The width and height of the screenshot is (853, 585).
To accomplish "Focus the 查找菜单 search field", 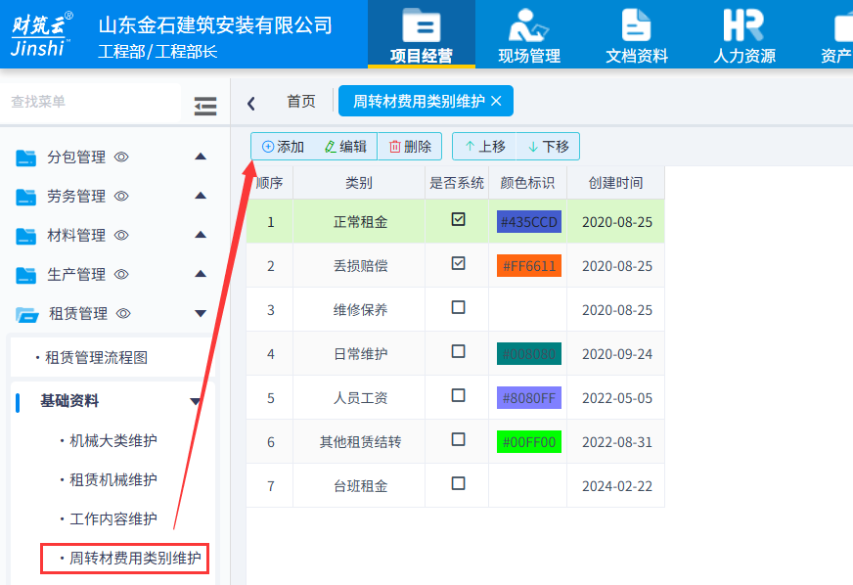I will (x=90, y=102).
